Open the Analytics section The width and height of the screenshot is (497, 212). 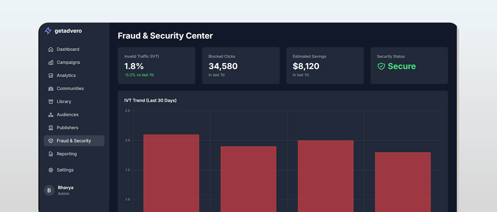click(66, 76)
